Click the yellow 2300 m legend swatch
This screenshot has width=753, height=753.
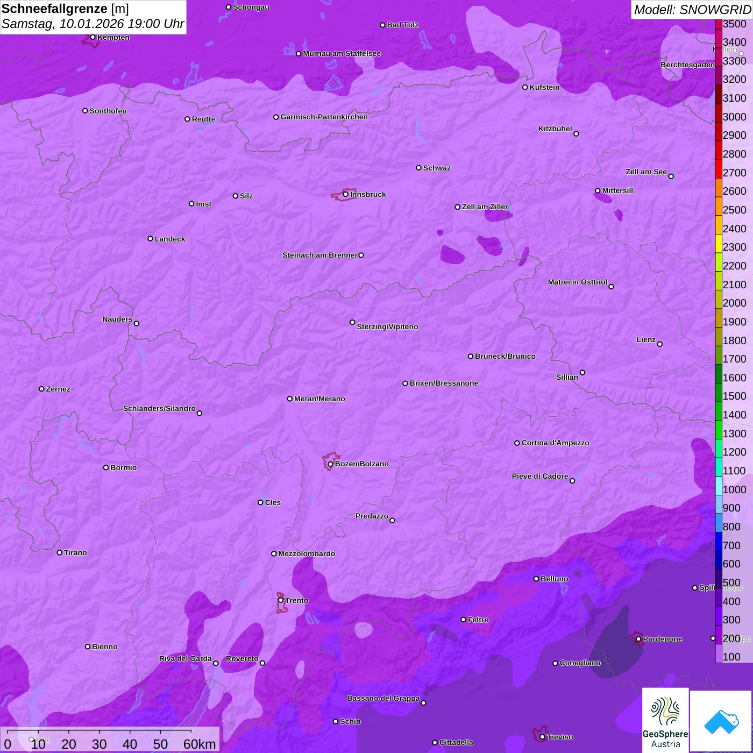point(719,244)
